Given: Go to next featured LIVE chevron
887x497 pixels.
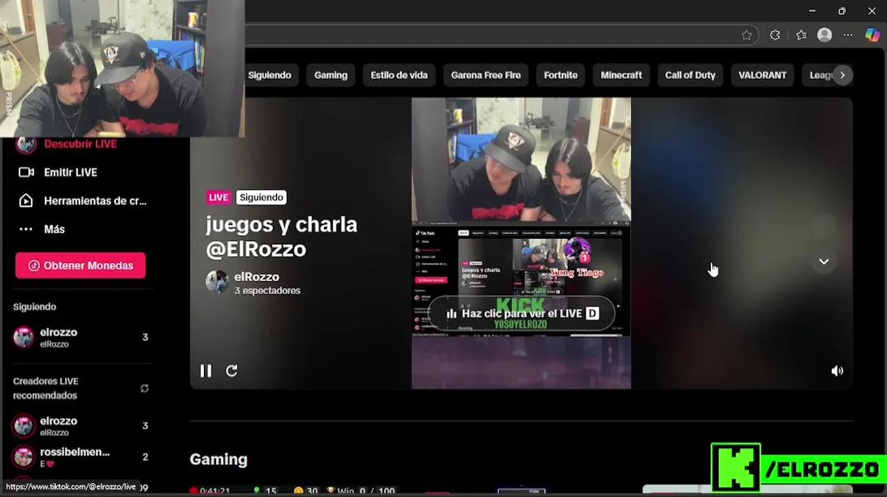Looking at the screenshot, I should (x=823, y=262).
